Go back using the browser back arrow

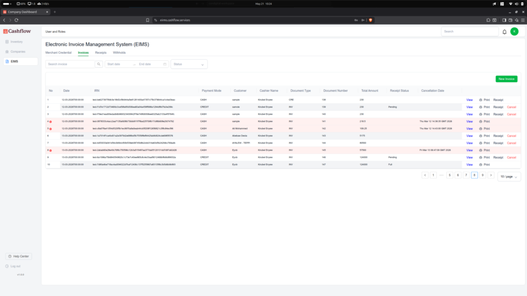click(4, 20)
